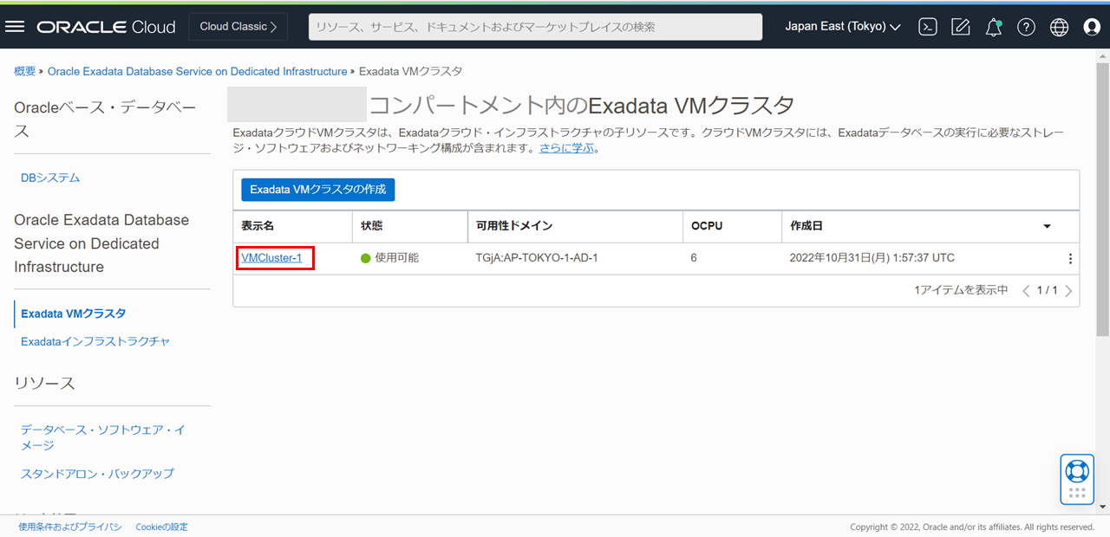Viewport: 1110px width, 537px height.
Task: Open the hamburger navigation menu
Action: [x=15, y=26]
